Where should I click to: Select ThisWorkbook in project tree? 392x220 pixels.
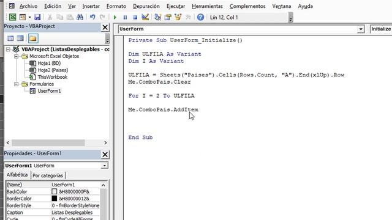click(x=52, y=77)
